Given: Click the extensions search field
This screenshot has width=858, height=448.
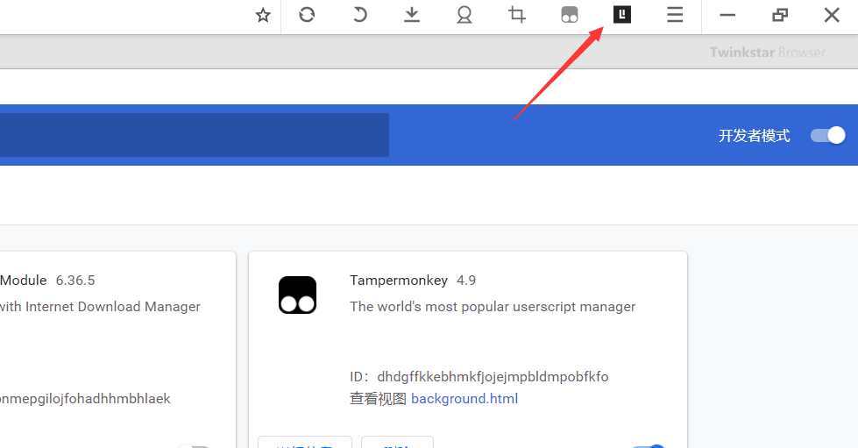Looking at the screenshot, I should pyautogui.click(x=193, y=135).
